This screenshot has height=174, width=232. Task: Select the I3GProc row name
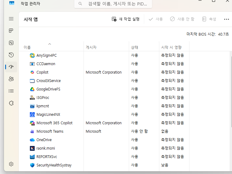pos(43,98)
